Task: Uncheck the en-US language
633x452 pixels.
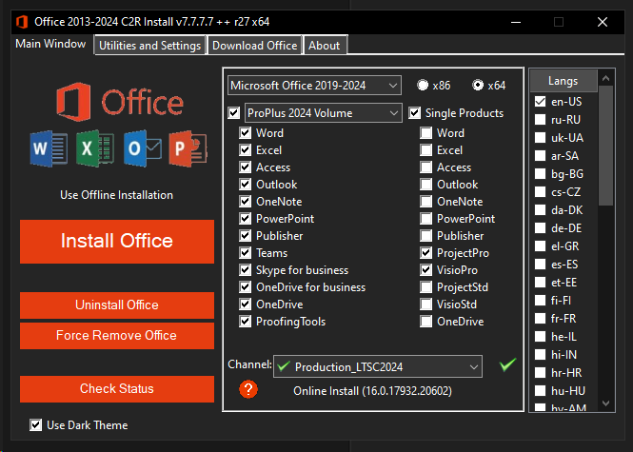Action: coord(540,101)
